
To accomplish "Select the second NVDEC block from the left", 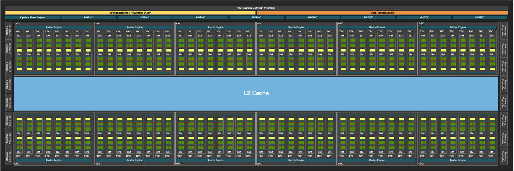I will [x=368, y=18].
